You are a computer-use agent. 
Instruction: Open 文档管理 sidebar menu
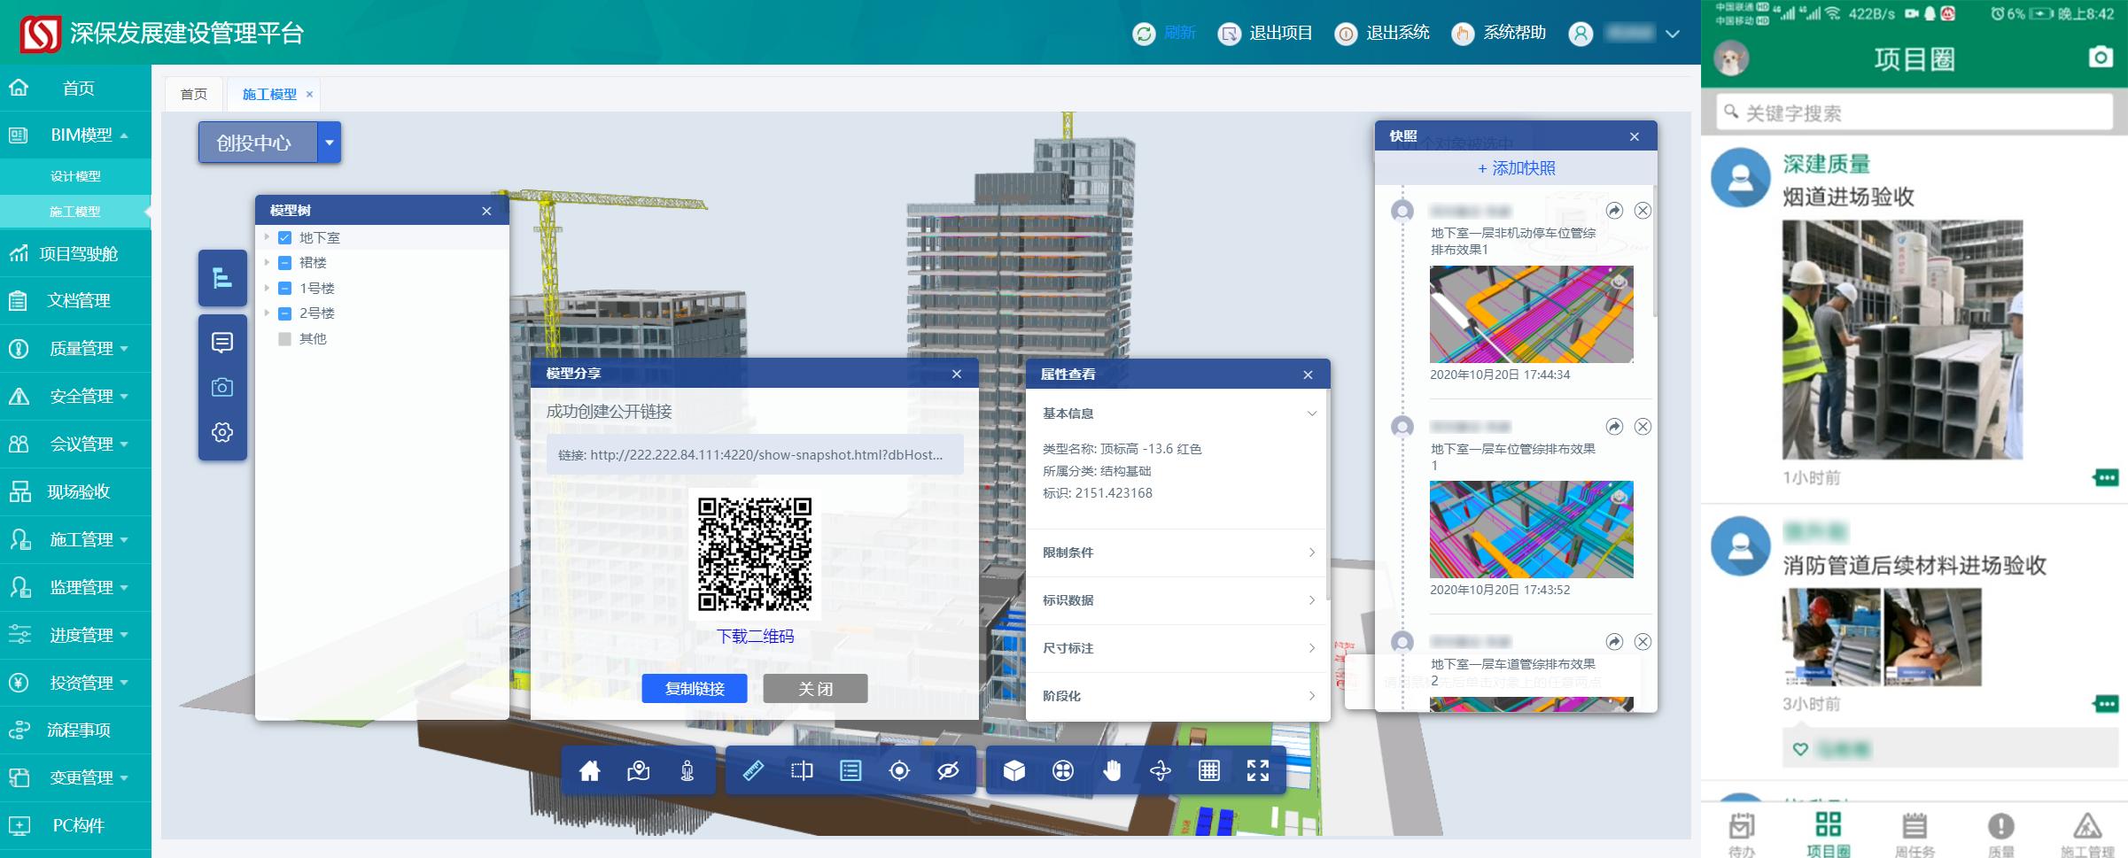click(x=75, y=301)
